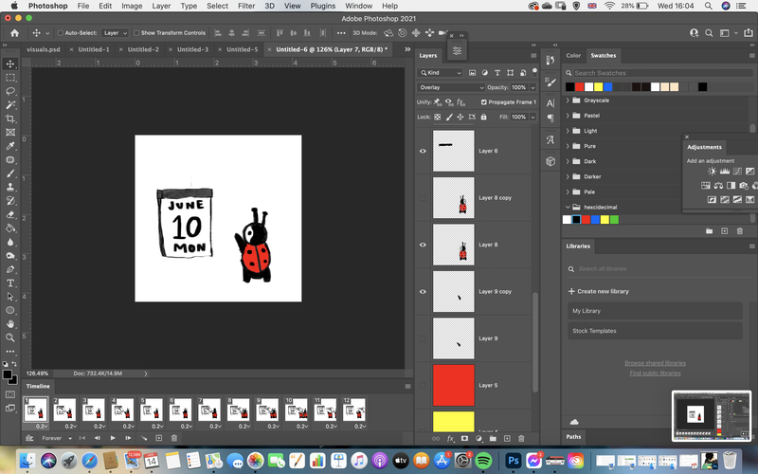The height and width of the screenshot is (474, 758).
Task: Open the Browse shared libraries link
Action: [655, 363]
